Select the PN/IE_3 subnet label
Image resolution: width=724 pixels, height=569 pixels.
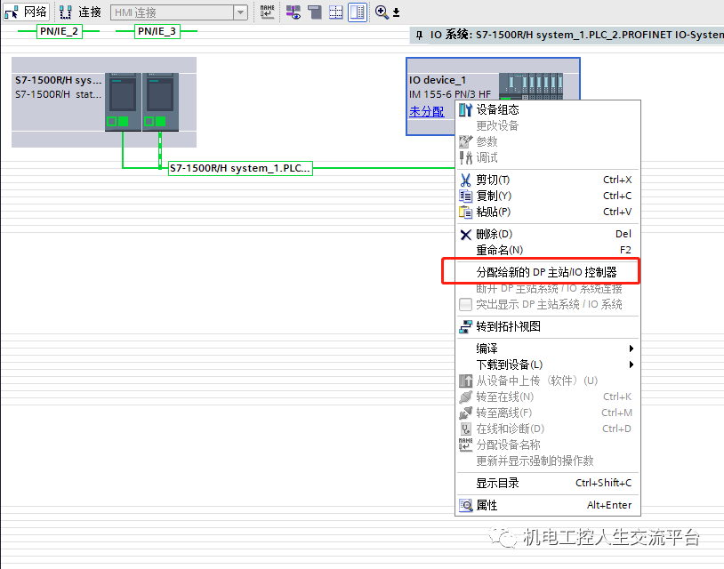point(157,31)
